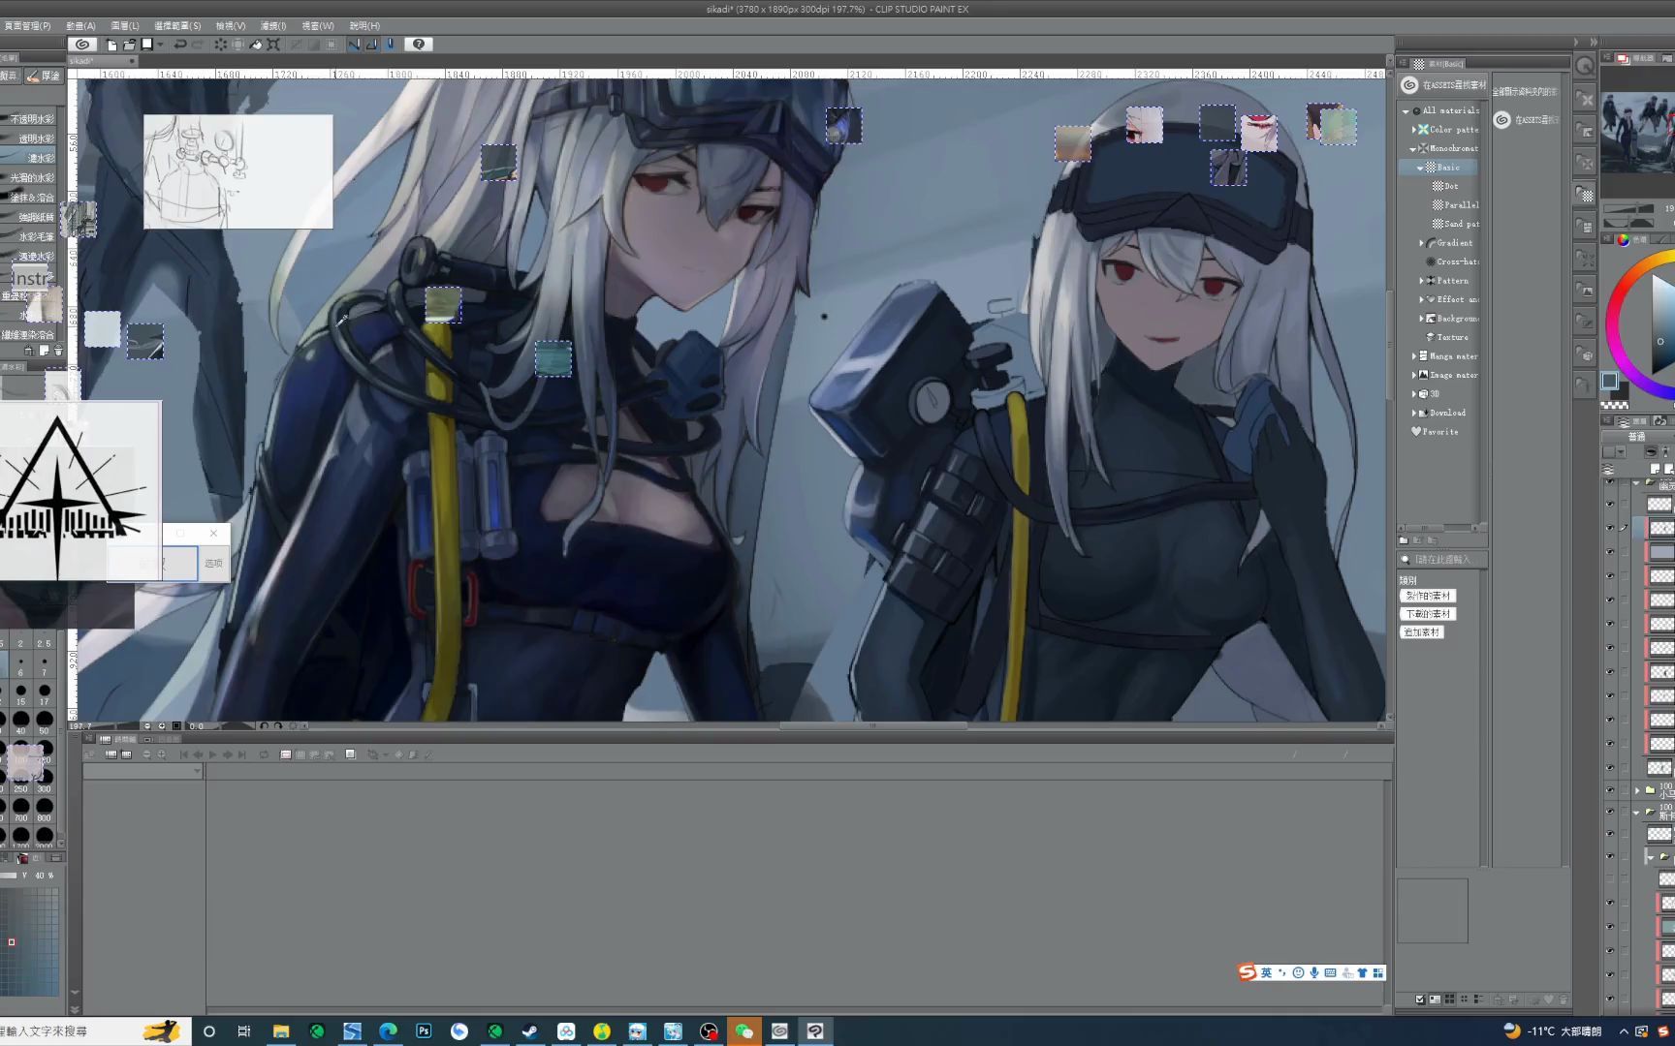Open the 圖層(L) Layer menu

coord(125,26)
